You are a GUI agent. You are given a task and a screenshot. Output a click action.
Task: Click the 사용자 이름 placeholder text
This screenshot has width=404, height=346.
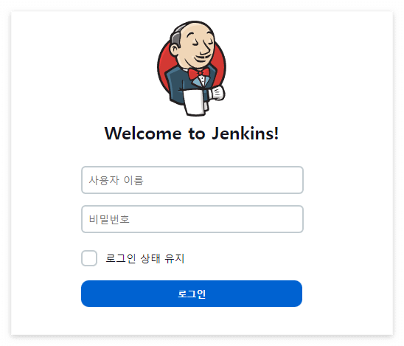click(116, 180)
